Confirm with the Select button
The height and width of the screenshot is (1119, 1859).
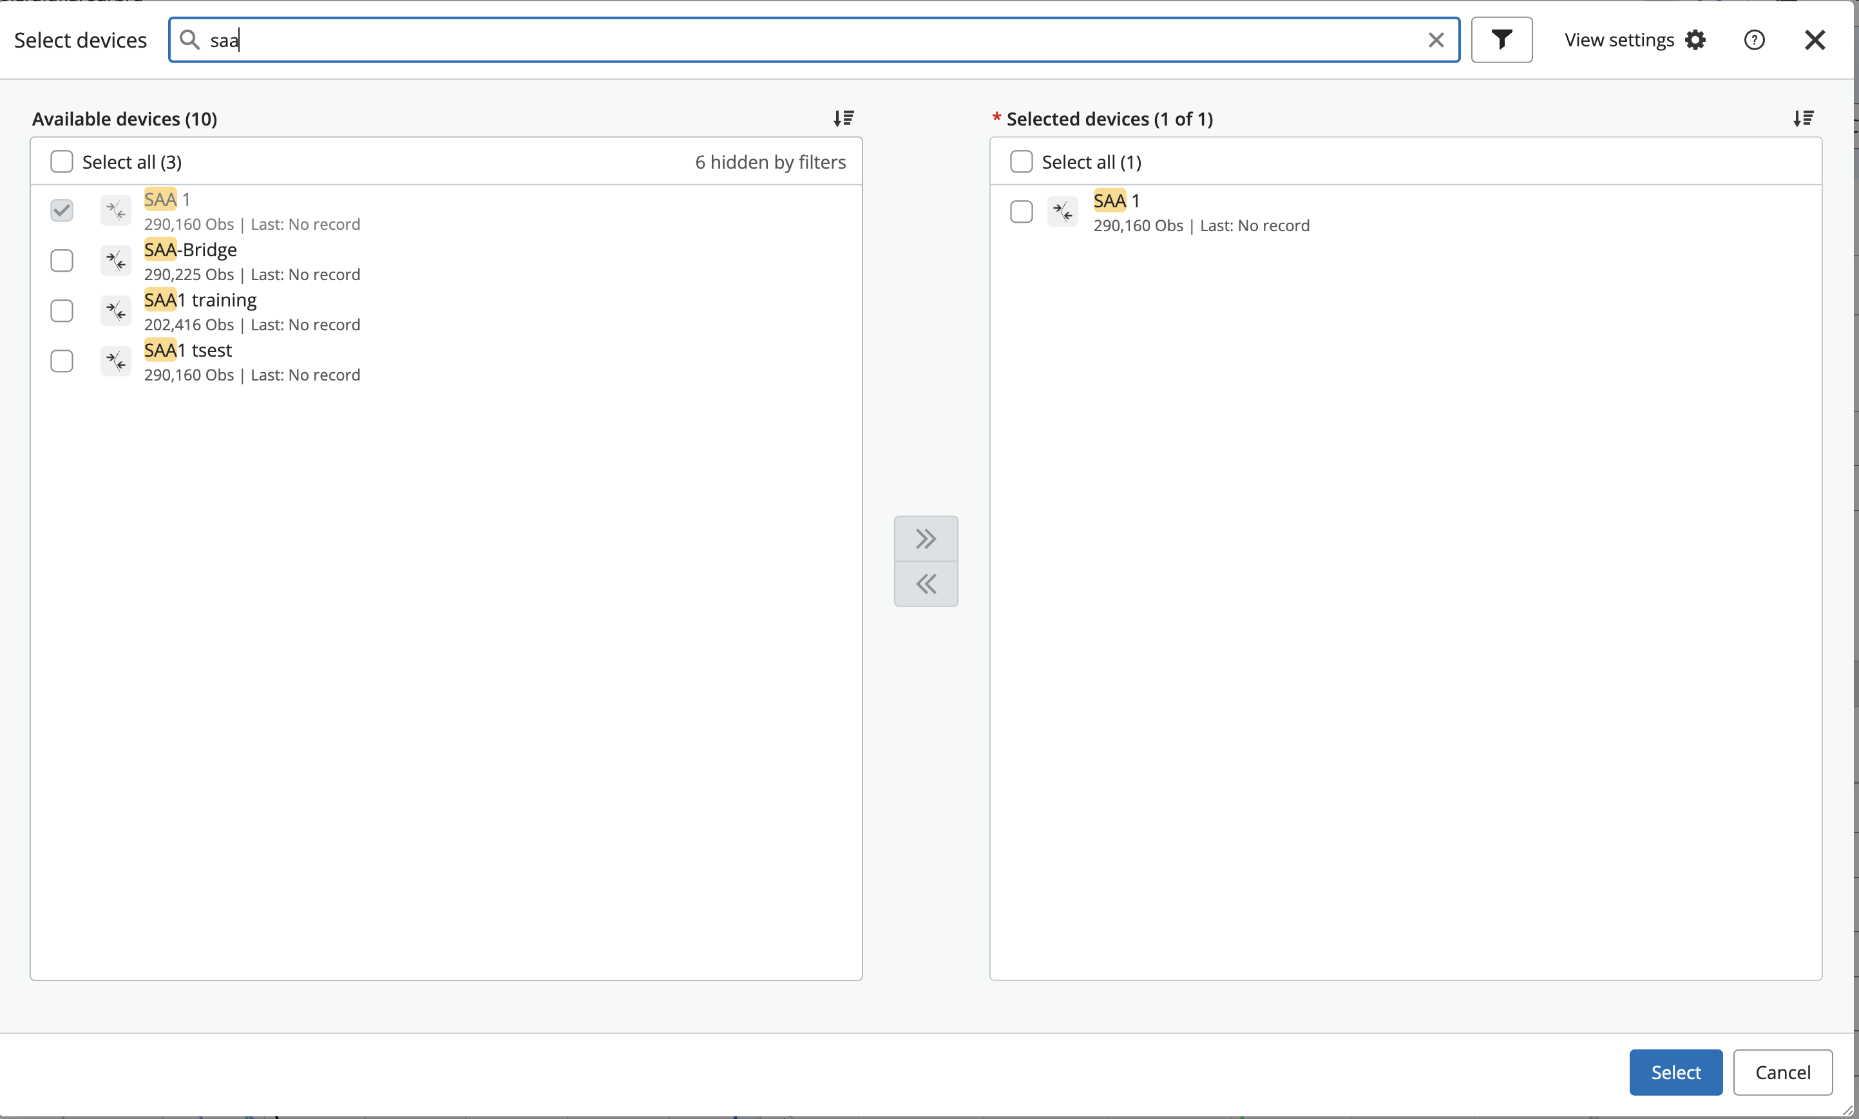click(x=1675, y=1072)
